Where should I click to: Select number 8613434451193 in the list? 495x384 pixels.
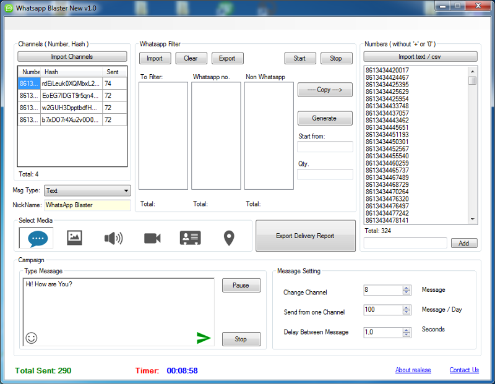coord(387,135)
